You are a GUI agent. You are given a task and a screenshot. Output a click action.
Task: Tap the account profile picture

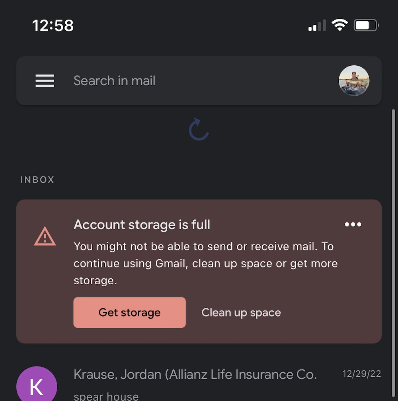(354, 80)
